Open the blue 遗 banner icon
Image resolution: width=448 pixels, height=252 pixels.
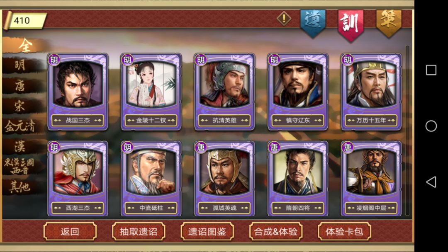tap(313, 23)
